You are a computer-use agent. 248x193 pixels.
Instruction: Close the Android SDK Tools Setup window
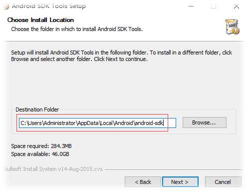pos(237,6)
